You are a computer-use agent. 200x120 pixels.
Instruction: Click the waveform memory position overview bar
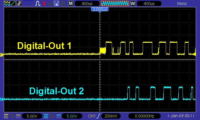point(115,3)
